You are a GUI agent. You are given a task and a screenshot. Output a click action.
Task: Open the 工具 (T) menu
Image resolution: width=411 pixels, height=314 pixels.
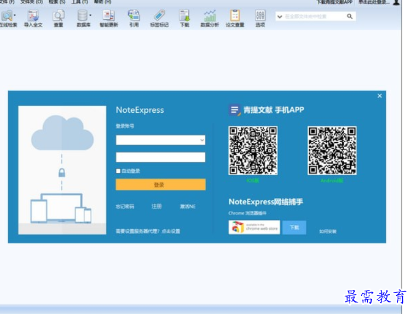tap(80, 2)
